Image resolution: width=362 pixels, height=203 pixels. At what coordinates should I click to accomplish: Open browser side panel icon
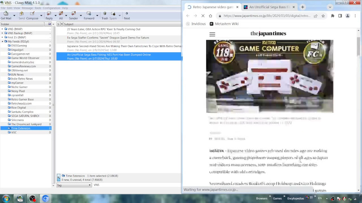point(340,16)
